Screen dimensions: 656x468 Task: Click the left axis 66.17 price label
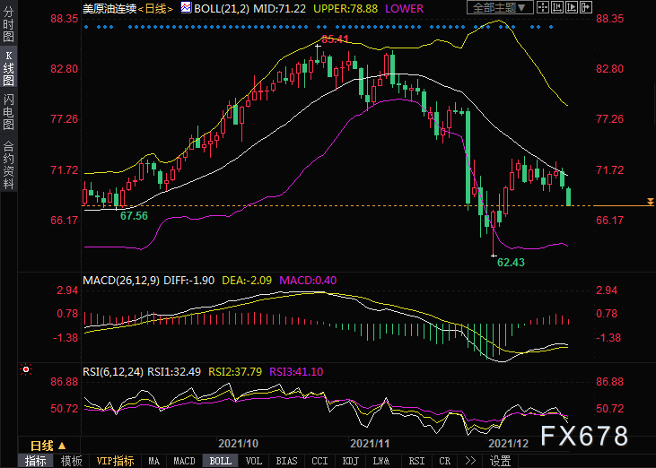point(65,220)
